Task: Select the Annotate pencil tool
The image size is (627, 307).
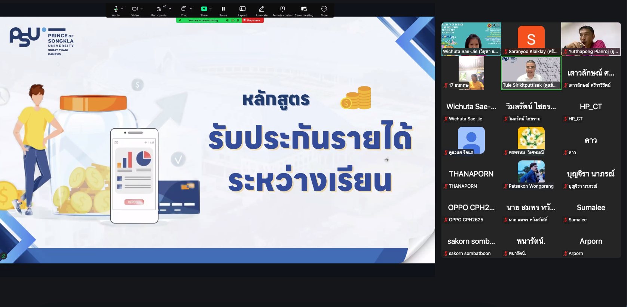Action: pyautogui.click(x=261, y=9)
